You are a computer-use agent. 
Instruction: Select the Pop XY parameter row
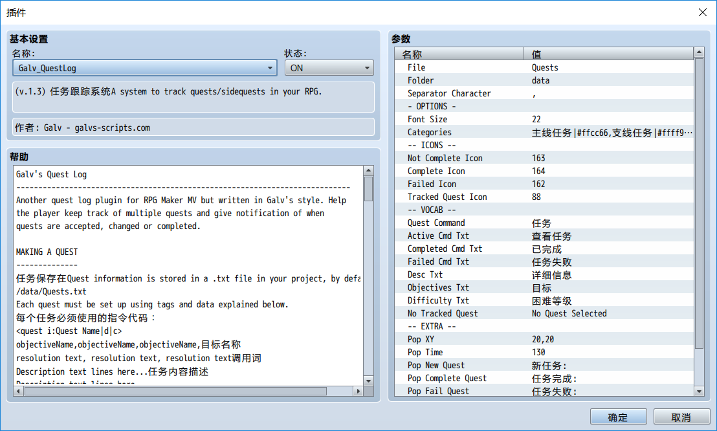tap(544, 340)
